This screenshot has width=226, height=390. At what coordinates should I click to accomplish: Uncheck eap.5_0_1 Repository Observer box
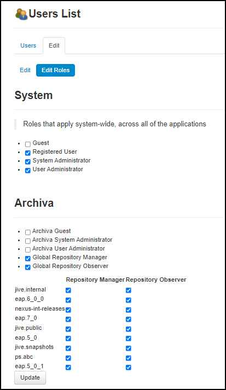point(129,367)
